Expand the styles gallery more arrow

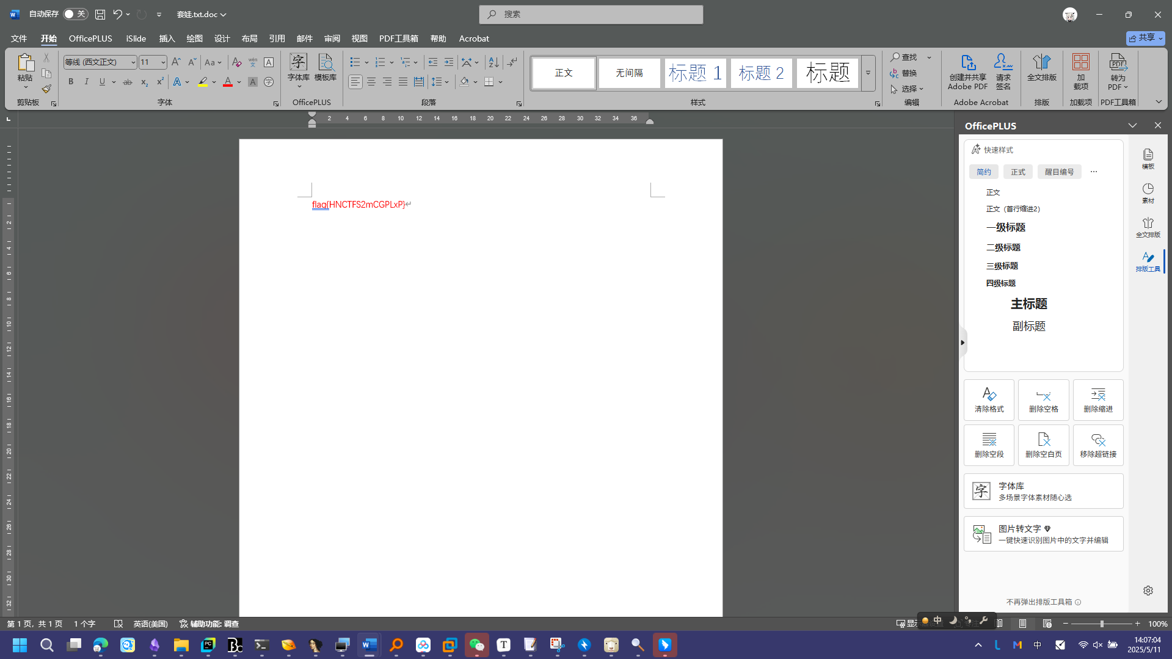click(x=868, y=73)
